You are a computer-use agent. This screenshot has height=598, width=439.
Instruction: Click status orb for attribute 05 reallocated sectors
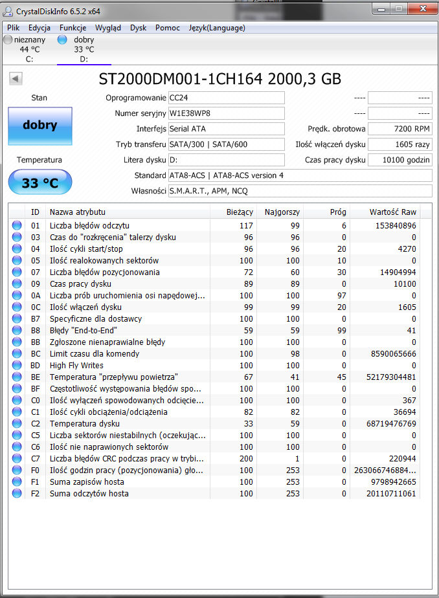17,260
